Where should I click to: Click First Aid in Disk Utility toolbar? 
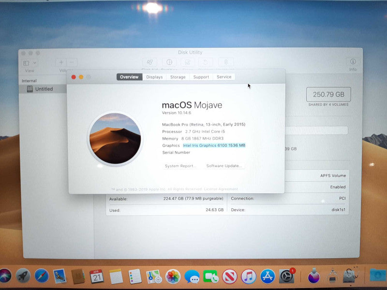click(149, 62)
